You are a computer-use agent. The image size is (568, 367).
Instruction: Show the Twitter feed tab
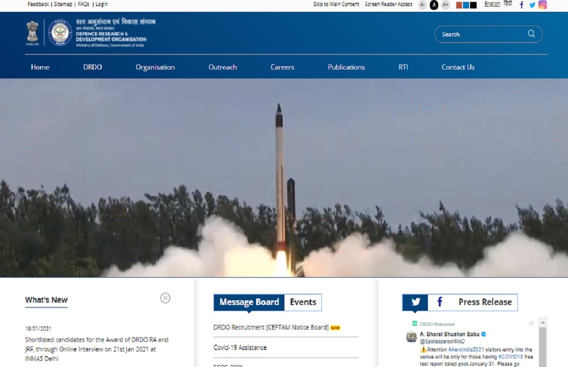pyautogui.click(x=415, y=302)
